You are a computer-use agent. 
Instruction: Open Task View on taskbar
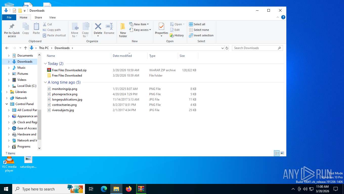tap(91, 189)
